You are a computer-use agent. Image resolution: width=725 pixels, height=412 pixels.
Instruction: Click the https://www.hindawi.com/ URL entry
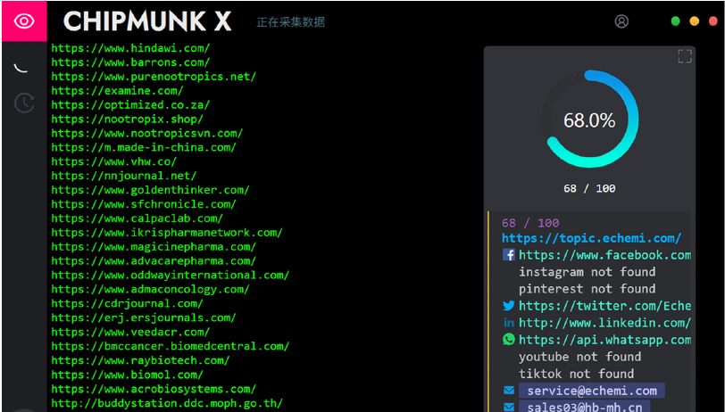pyautogui.click(x=130, y=48)
